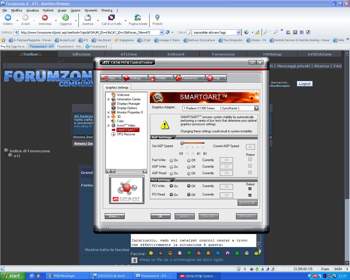Click the blue sad smiley face

[x=218, y=253]
